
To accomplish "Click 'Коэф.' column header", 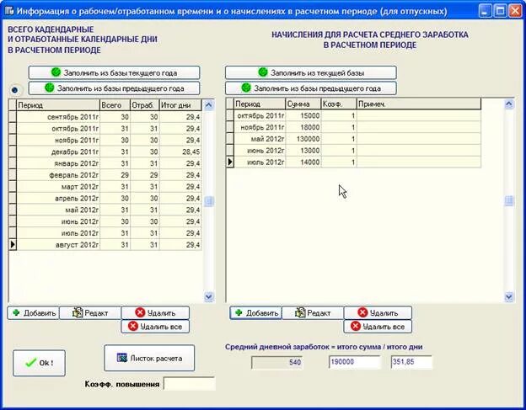I will coord(339,104).
